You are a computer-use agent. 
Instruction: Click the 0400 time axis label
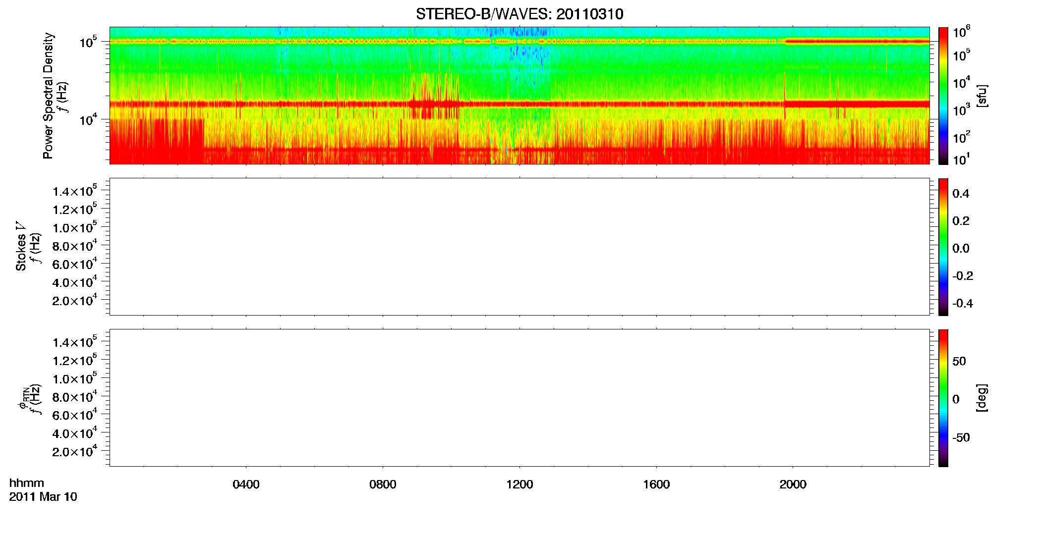point(246,484)
